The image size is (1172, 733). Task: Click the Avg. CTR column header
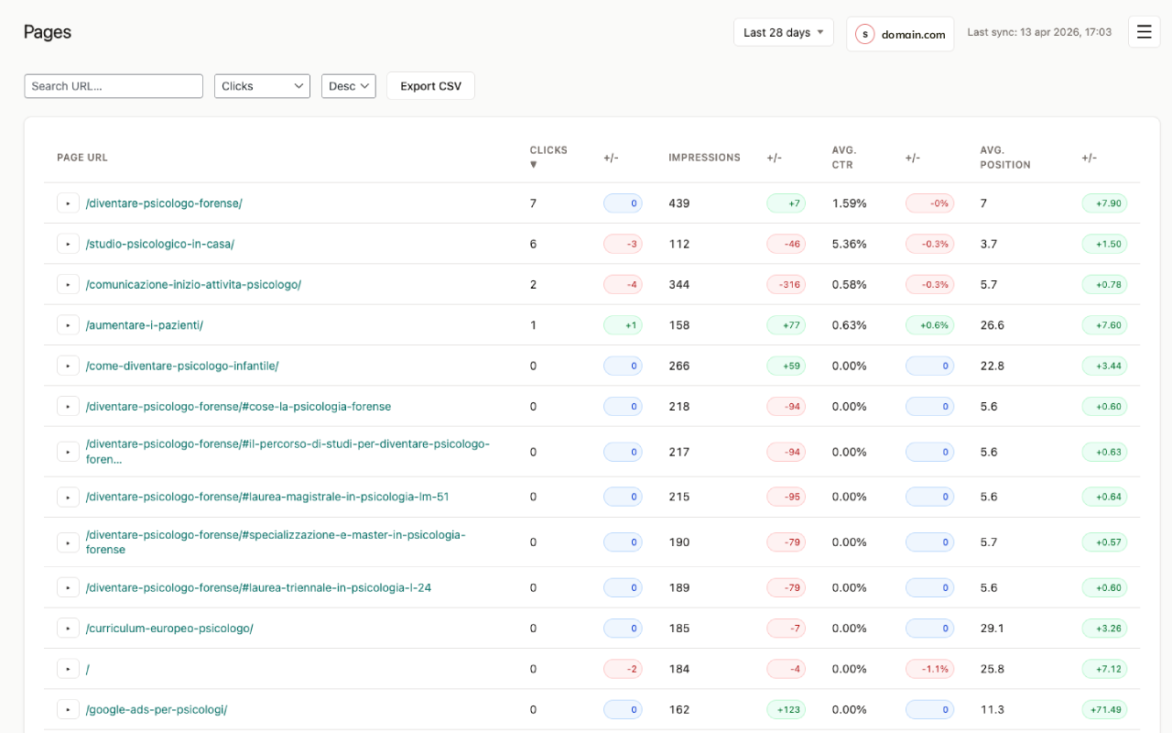tap(843, 157)
